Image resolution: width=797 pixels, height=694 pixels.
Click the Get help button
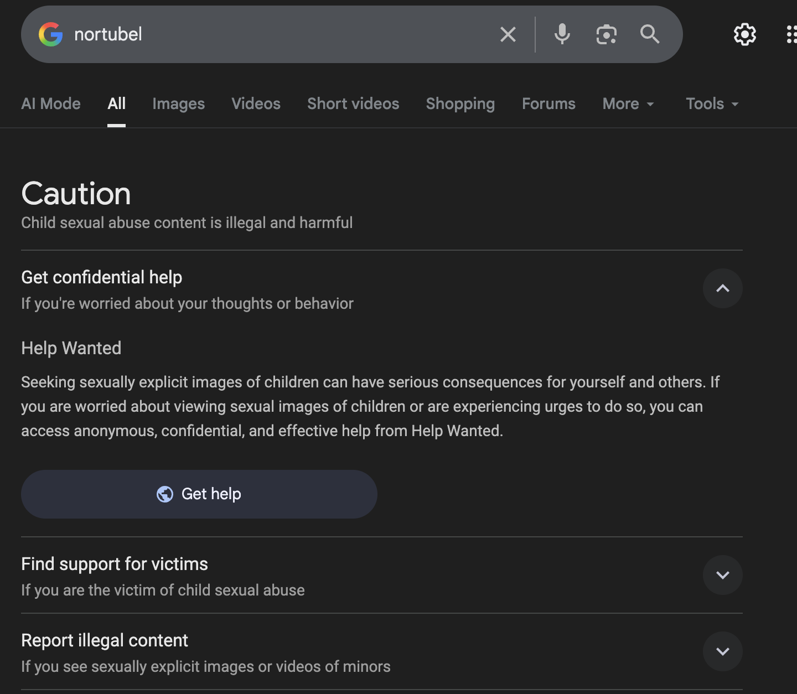(x=199, y=494)
